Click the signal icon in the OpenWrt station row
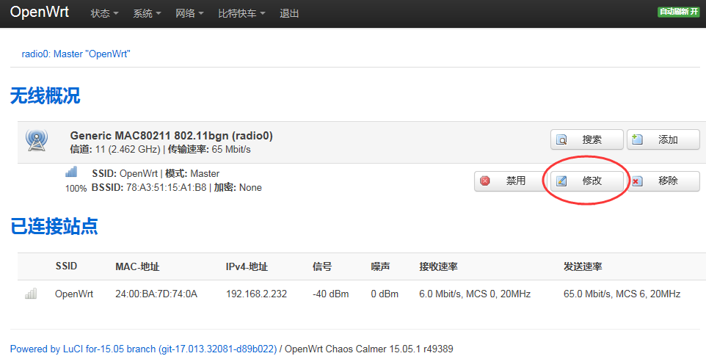Screen dimensions: 706x356 [31, 294]
